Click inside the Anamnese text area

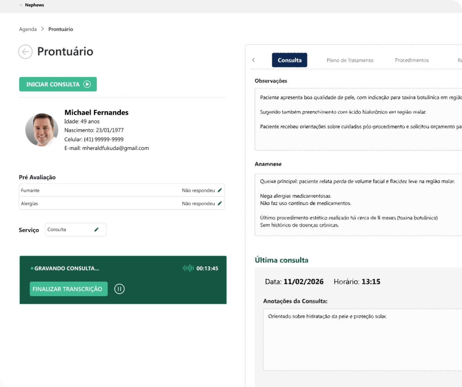pos(358,205)
